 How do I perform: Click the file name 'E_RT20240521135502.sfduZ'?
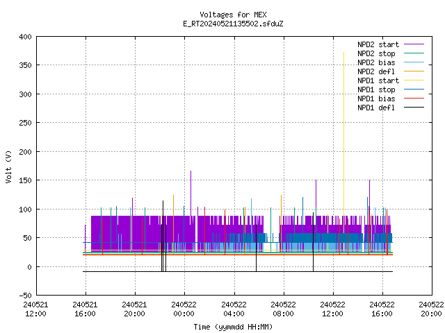point(233,24)
